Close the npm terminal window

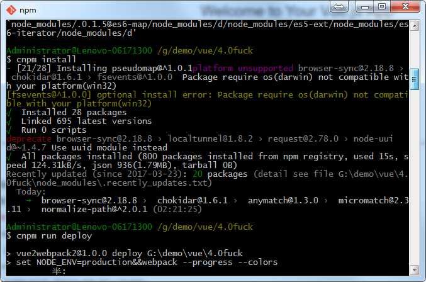(x=405, y=6)
